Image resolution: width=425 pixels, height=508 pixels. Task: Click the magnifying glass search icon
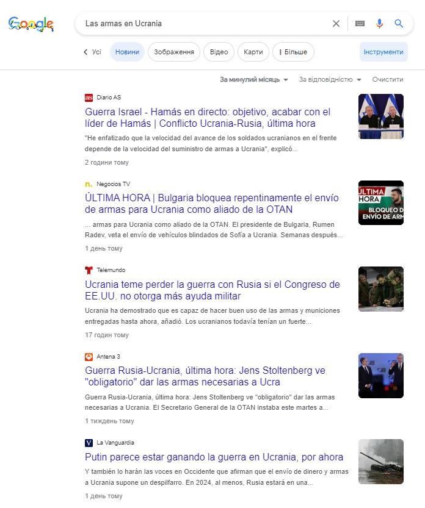point(399,24)
